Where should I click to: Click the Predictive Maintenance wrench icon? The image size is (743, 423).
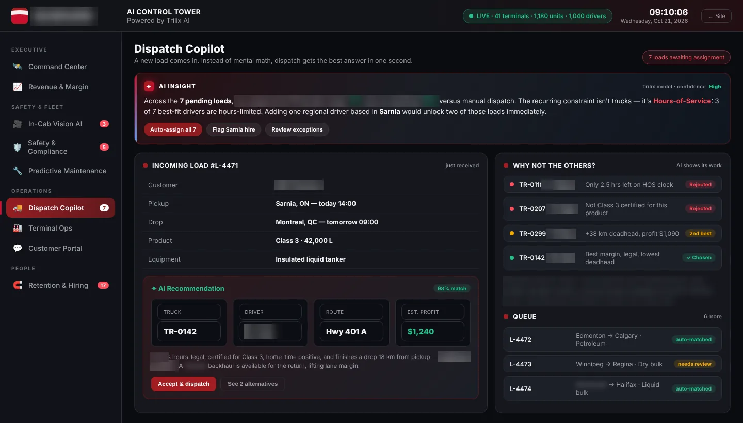click(18, 171)
